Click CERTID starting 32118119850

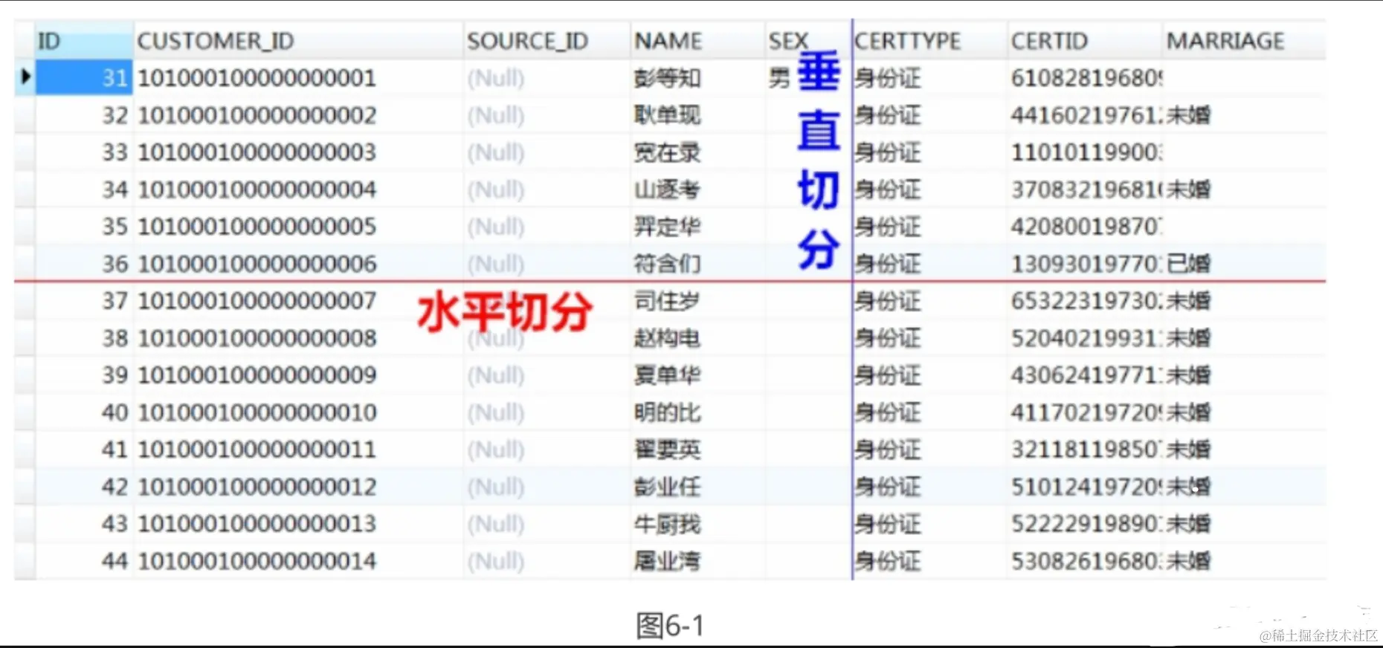click(x=1086, y=450)
